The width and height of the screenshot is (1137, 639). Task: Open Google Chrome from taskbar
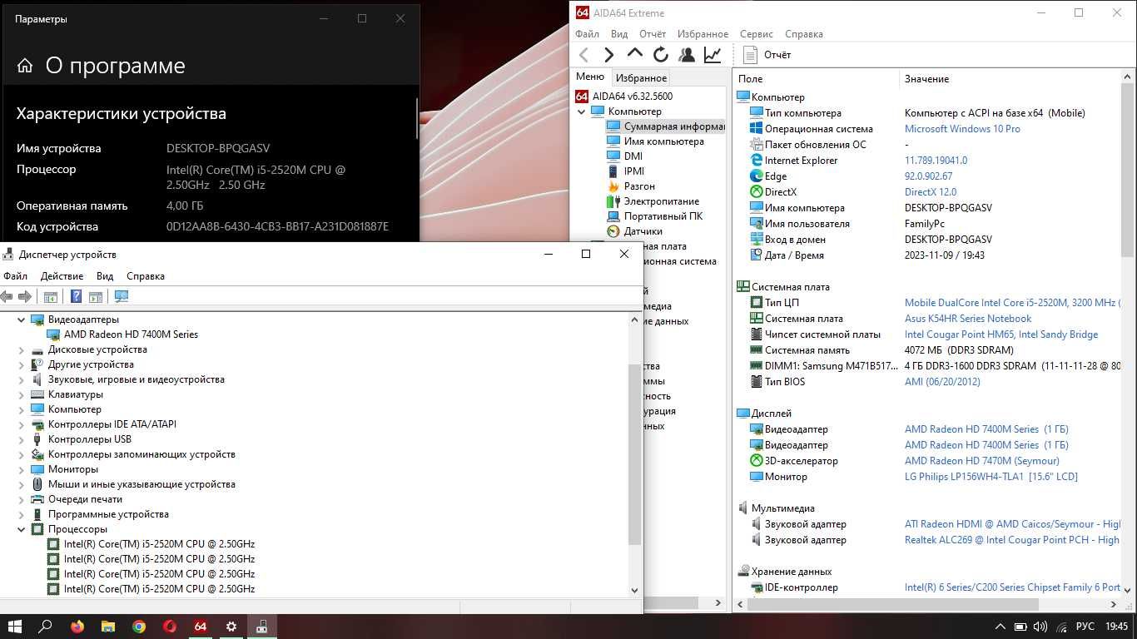point(139,627)
